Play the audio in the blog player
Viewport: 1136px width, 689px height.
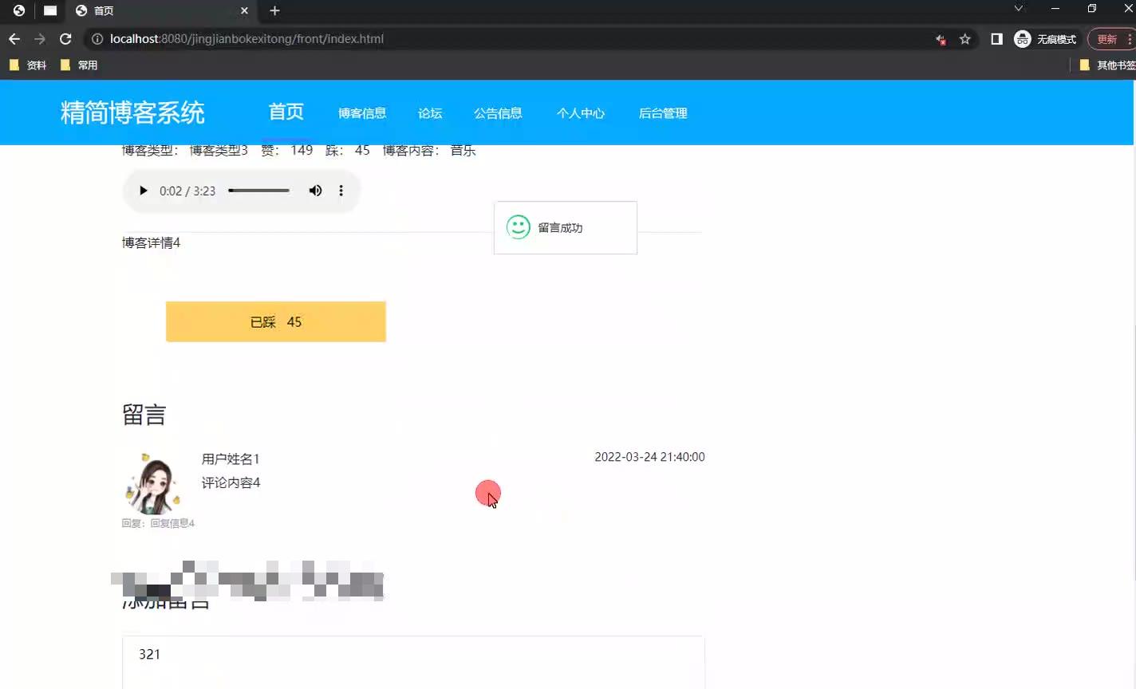[x=144, y=191]
